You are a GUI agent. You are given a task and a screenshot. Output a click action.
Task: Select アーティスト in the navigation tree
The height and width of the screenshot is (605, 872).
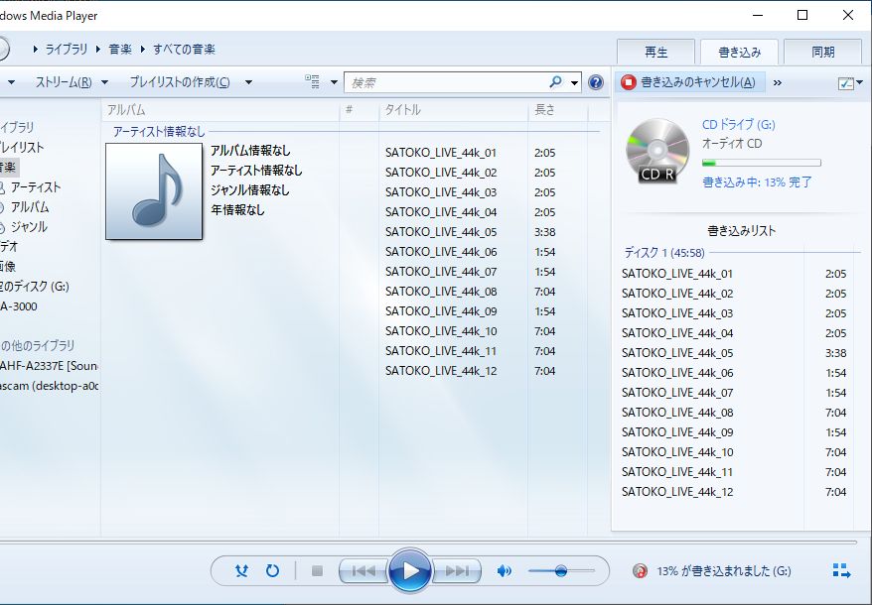pos(36,187)
